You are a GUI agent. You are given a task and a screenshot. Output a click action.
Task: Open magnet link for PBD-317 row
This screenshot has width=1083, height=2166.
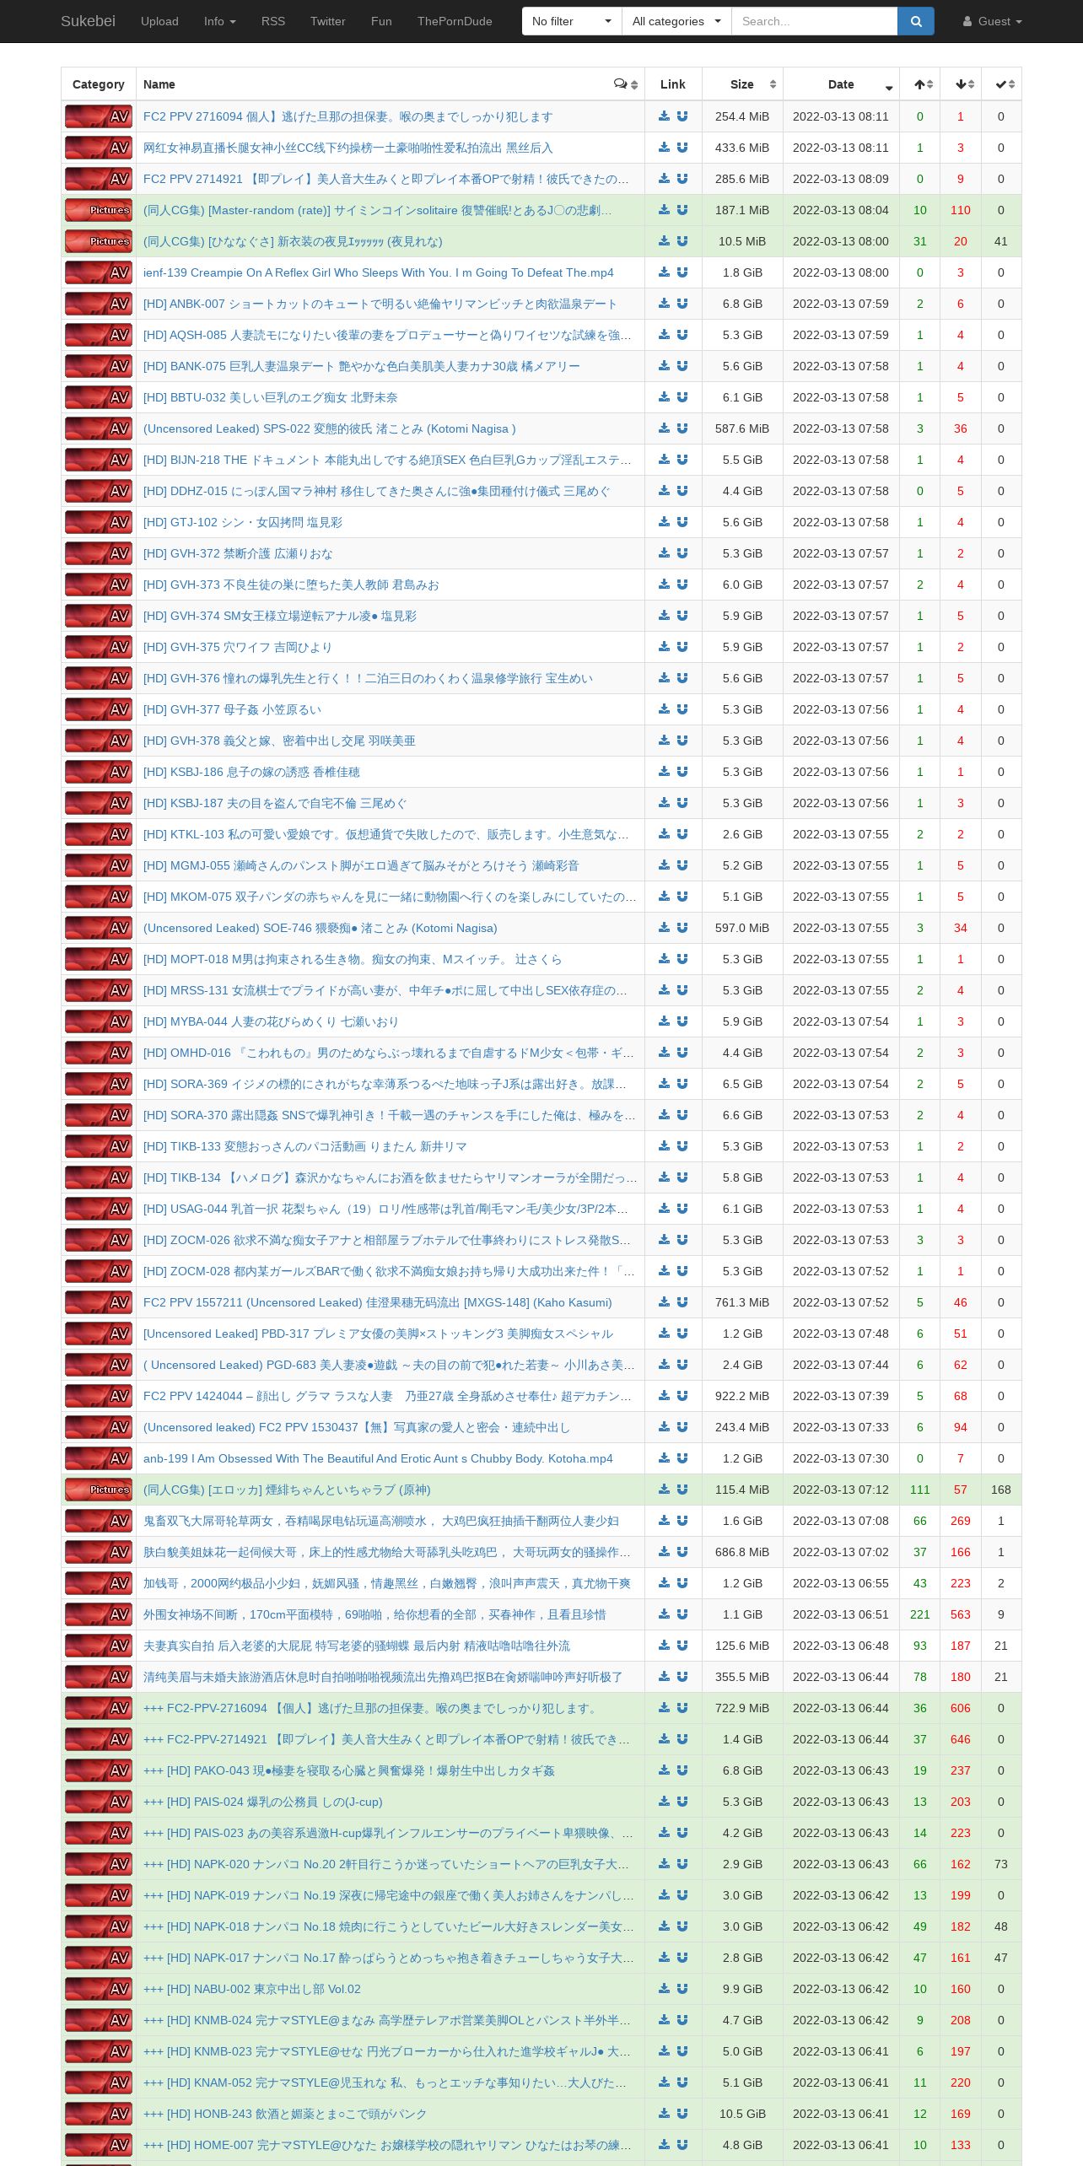point(682,1334)
